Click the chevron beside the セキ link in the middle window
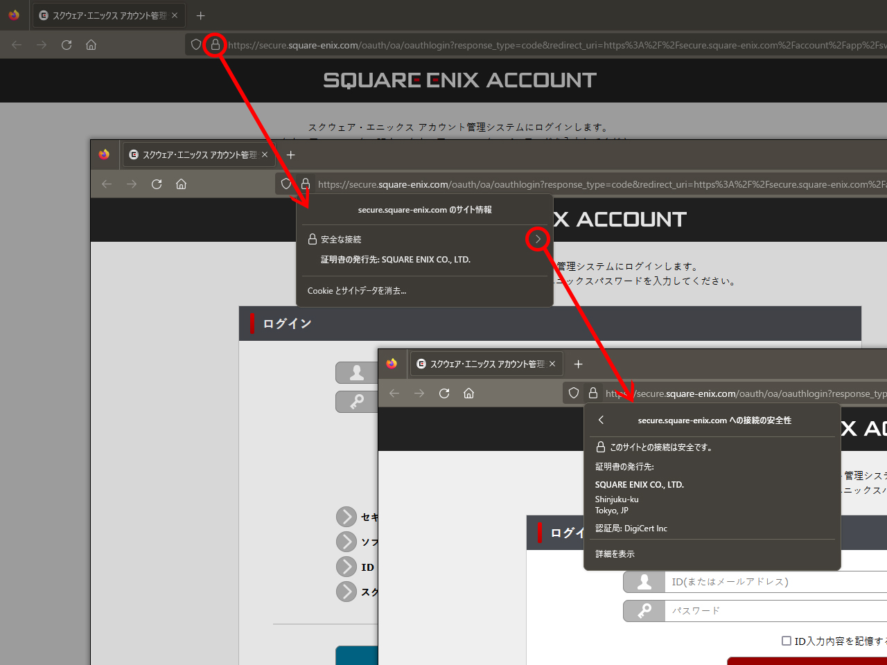 (x=346, y=517)
